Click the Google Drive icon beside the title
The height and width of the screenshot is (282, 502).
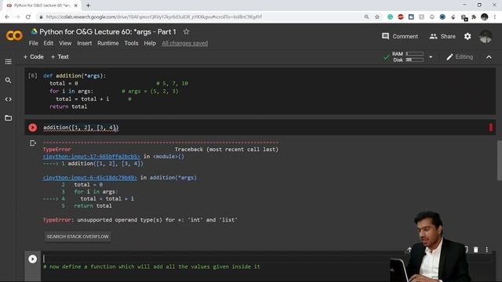click(x=34, y=31)
